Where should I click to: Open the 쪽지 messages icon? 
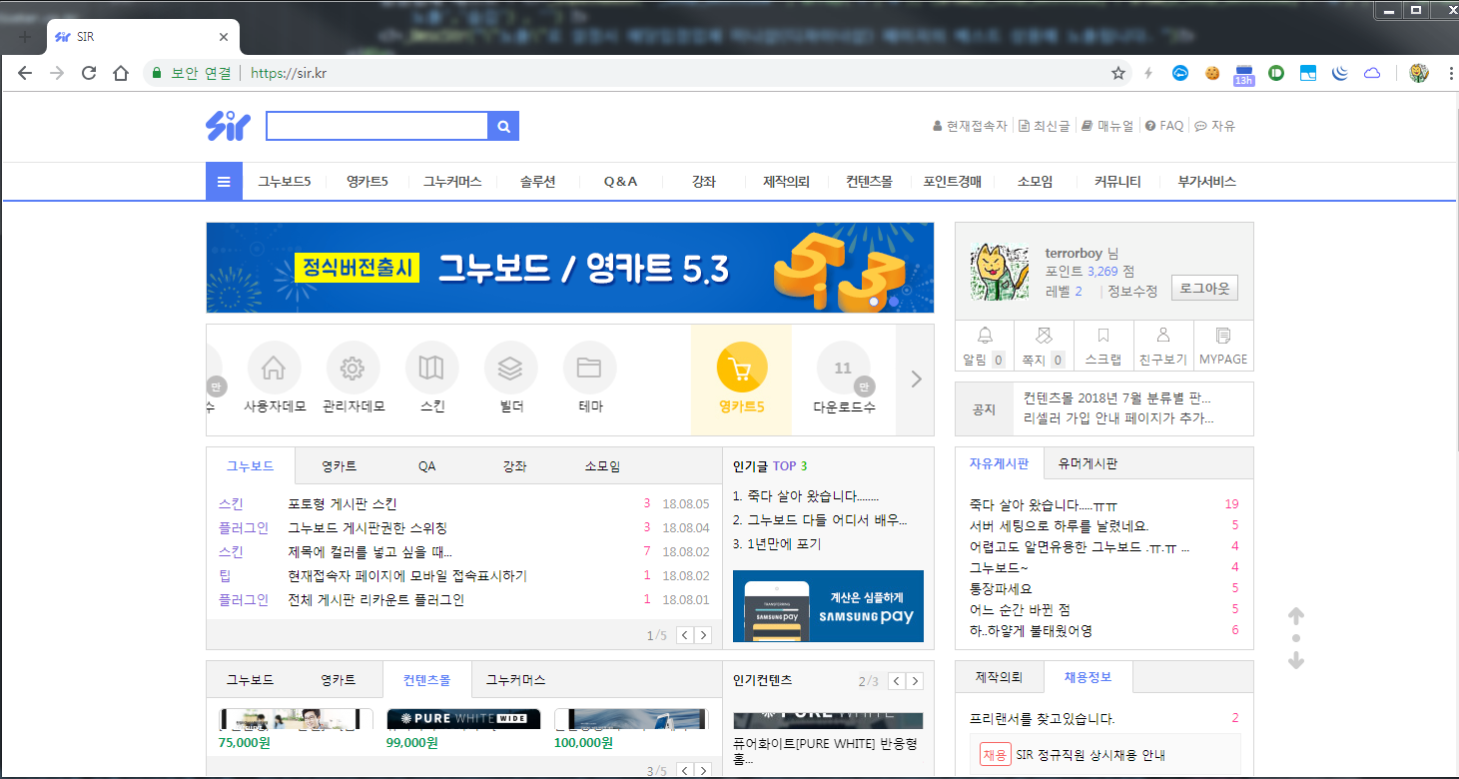1044,337
